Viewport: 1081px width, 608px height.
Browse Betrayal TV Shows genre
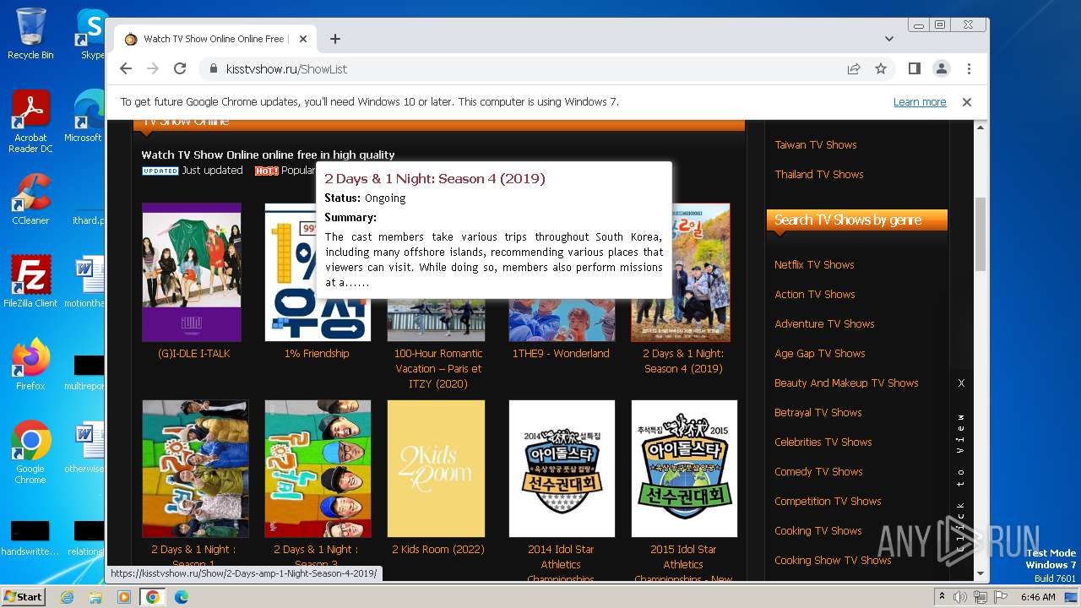pos(818,413)
